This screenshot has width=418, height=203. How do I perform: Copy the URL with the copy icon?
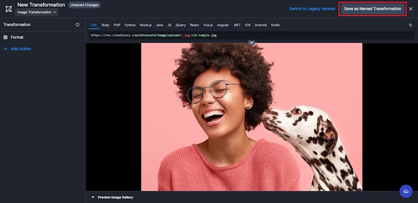click(x=410, y=25)
